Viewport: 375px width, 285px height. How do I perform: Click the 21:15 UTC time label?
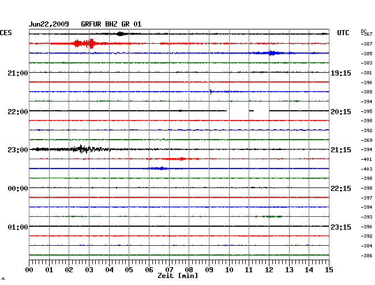click(x=341, y=150)
